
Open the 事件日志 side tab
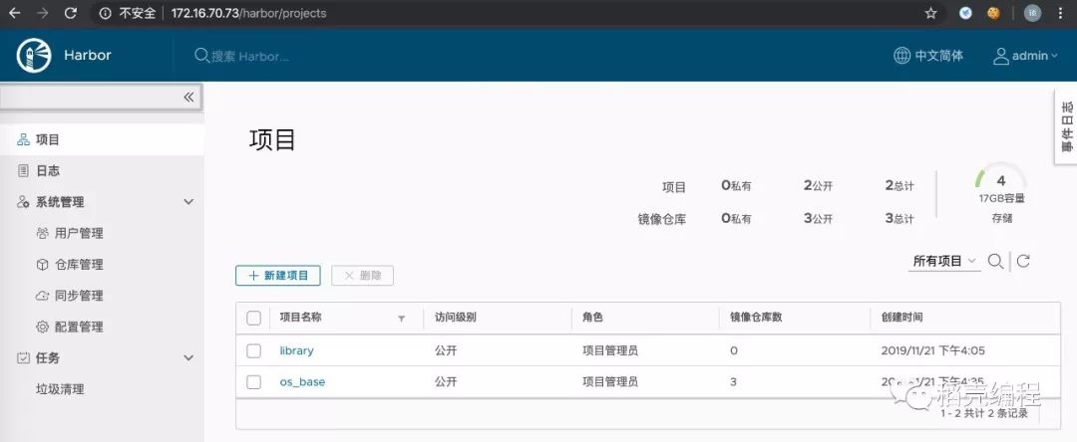click(x=1066, y=126)
